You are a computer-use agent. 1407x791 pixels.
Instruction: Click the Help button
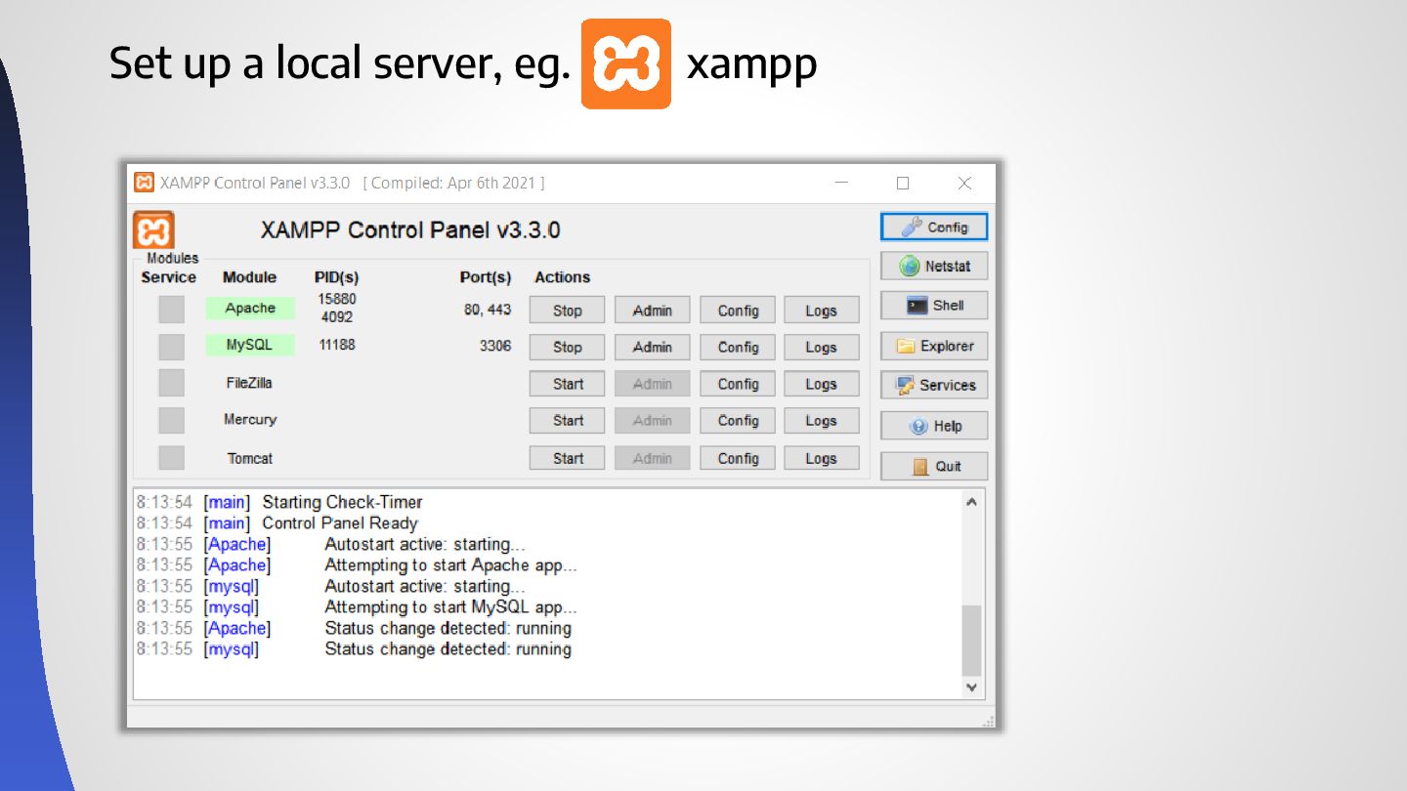tap(934, 426)
